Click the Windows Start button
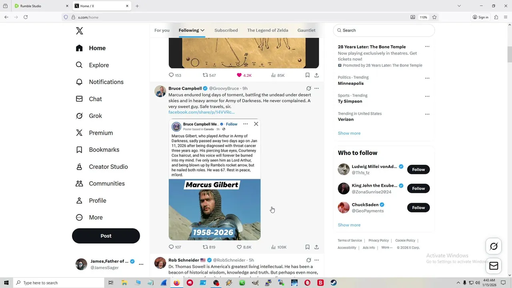512x288 pixels. (x=6, y=283)
